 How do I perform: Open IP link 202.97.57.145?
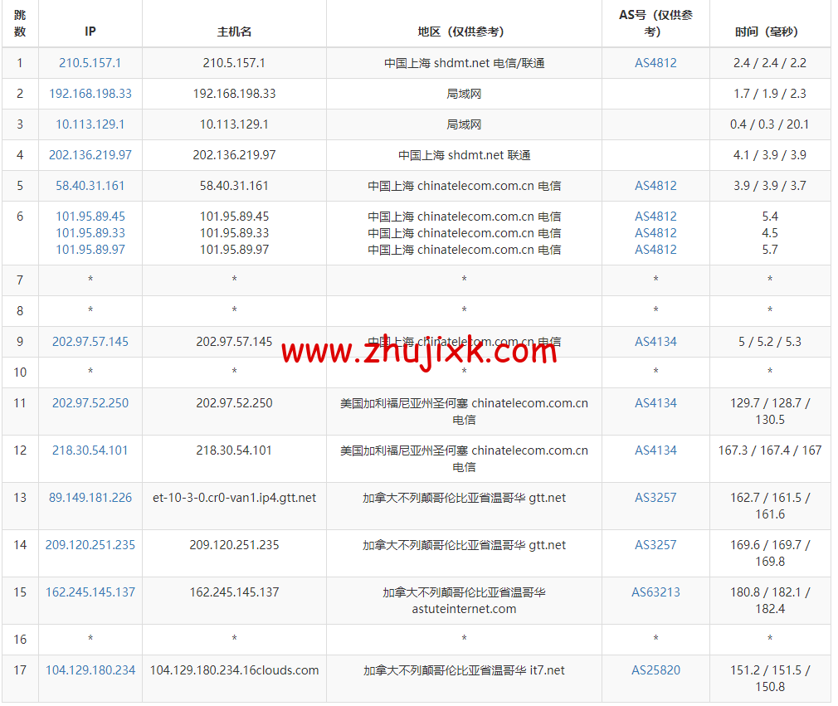(x=90, y=342)
